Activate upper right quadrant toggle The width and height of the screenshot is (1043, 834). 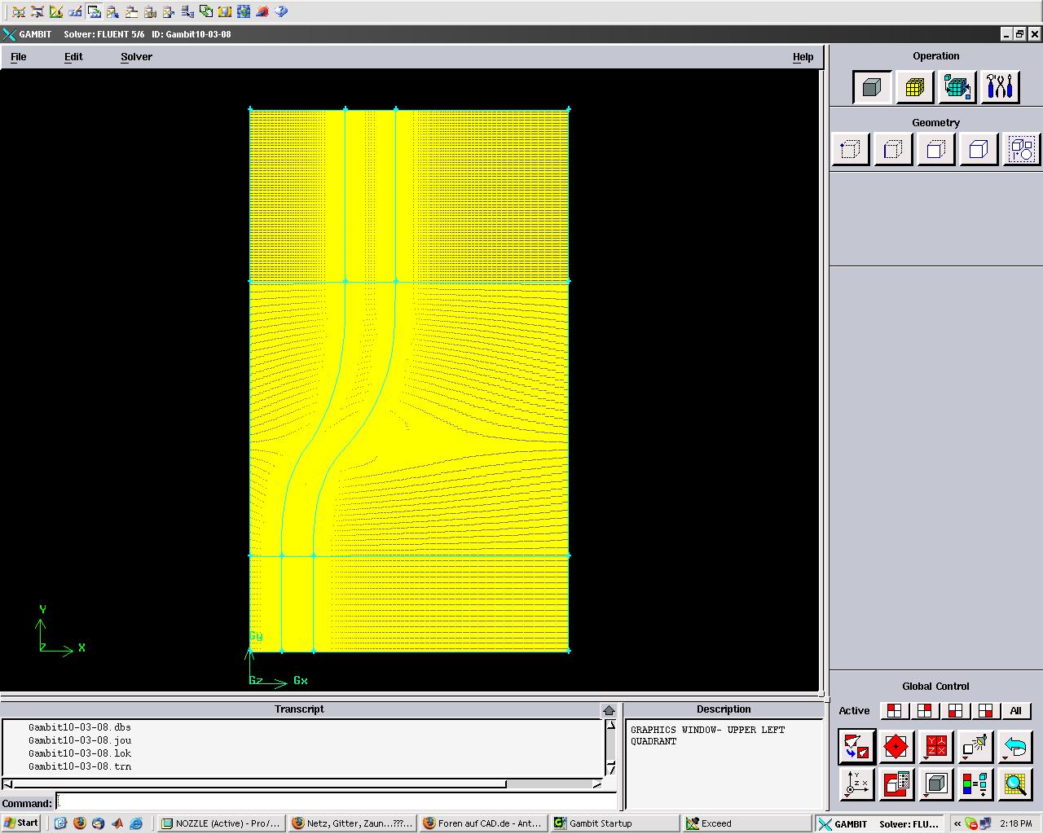[x=924, y=711]
